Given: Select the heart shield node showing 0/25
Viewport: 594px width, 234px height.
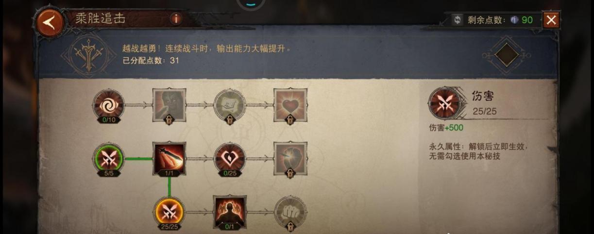Looking at the screenshot, I should tap(230, 159).
